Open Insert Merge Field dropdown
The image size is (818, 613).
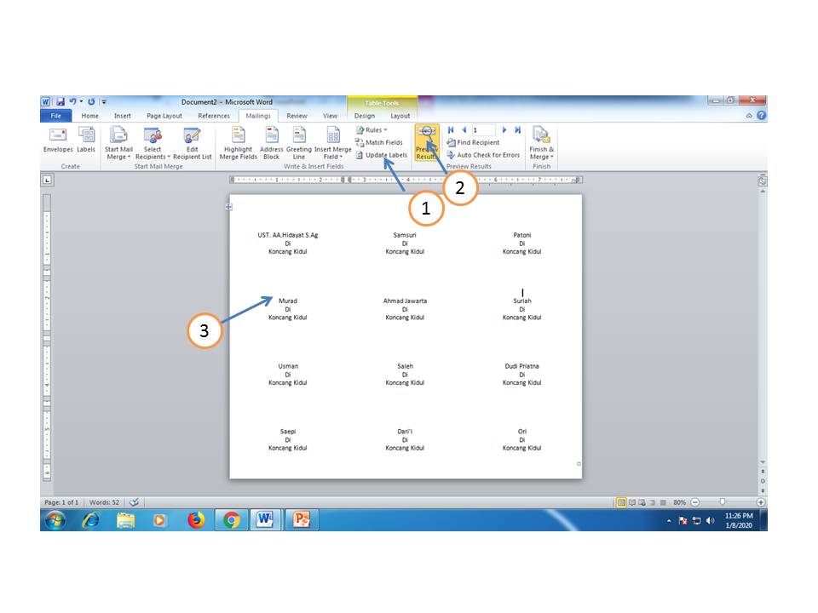point(333,143)
